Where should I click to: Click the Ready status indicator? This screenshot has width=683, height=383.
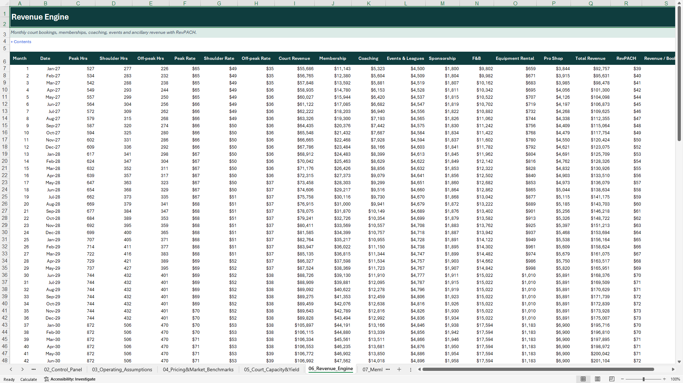pos(9,379)
